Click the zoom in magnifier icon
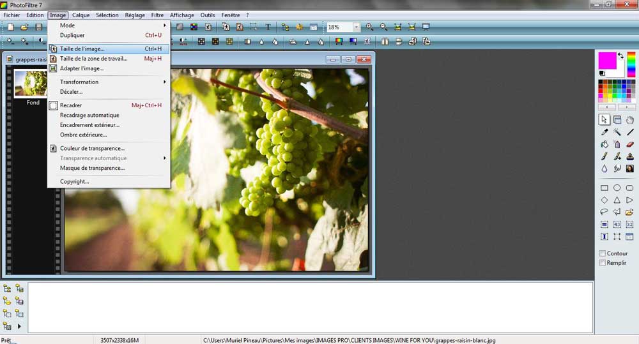This screenshot has height=344, width=639. point(369,27)
